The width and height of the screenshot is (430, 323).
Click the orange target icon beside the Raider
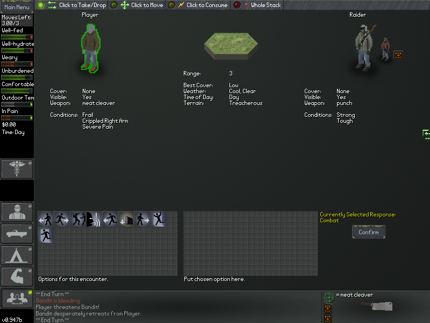(x=398, y=55)
